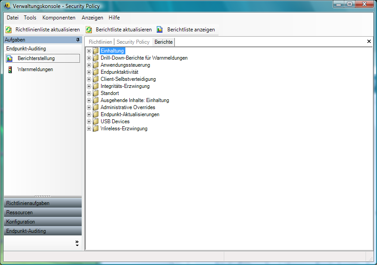Click the Berichtliste aktualisieren refresh icon

pos(89,30)
